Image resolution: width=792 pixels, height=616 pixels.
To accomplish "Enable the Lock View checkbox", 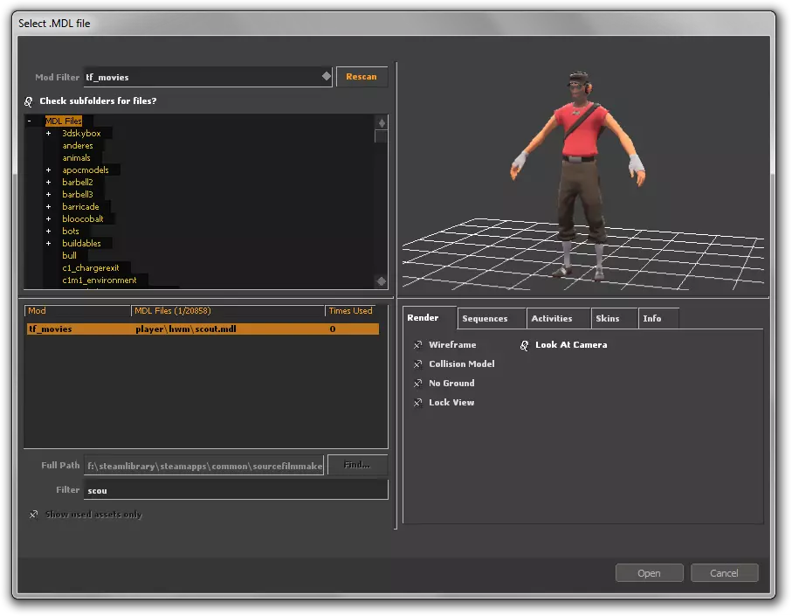I will (x=418, y=403).
